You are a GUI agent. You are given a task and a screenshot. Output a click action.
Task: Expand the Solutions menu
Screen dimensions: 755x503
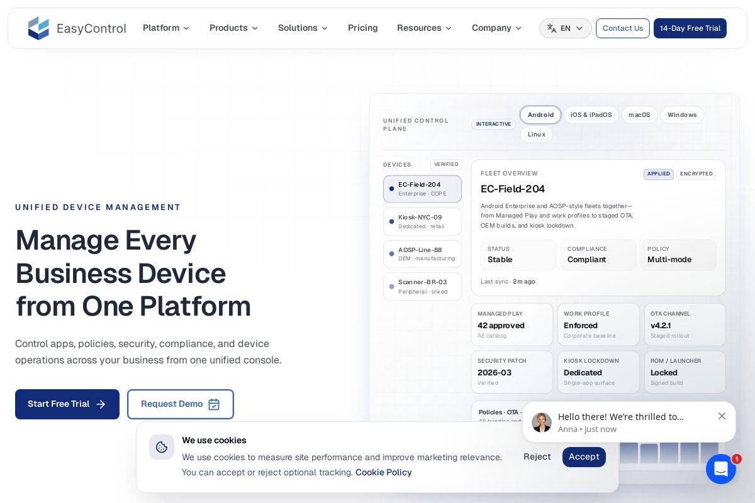click(x=303, y=28)
